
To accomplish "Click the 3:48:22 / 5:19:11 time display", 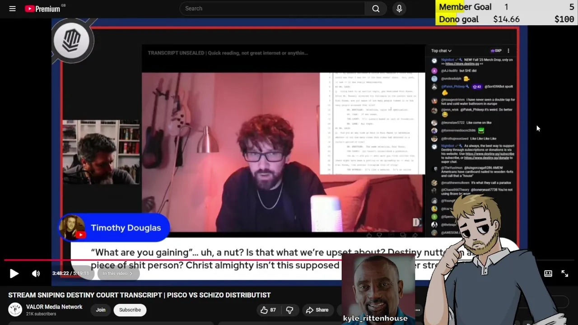I will coord(70,274).
